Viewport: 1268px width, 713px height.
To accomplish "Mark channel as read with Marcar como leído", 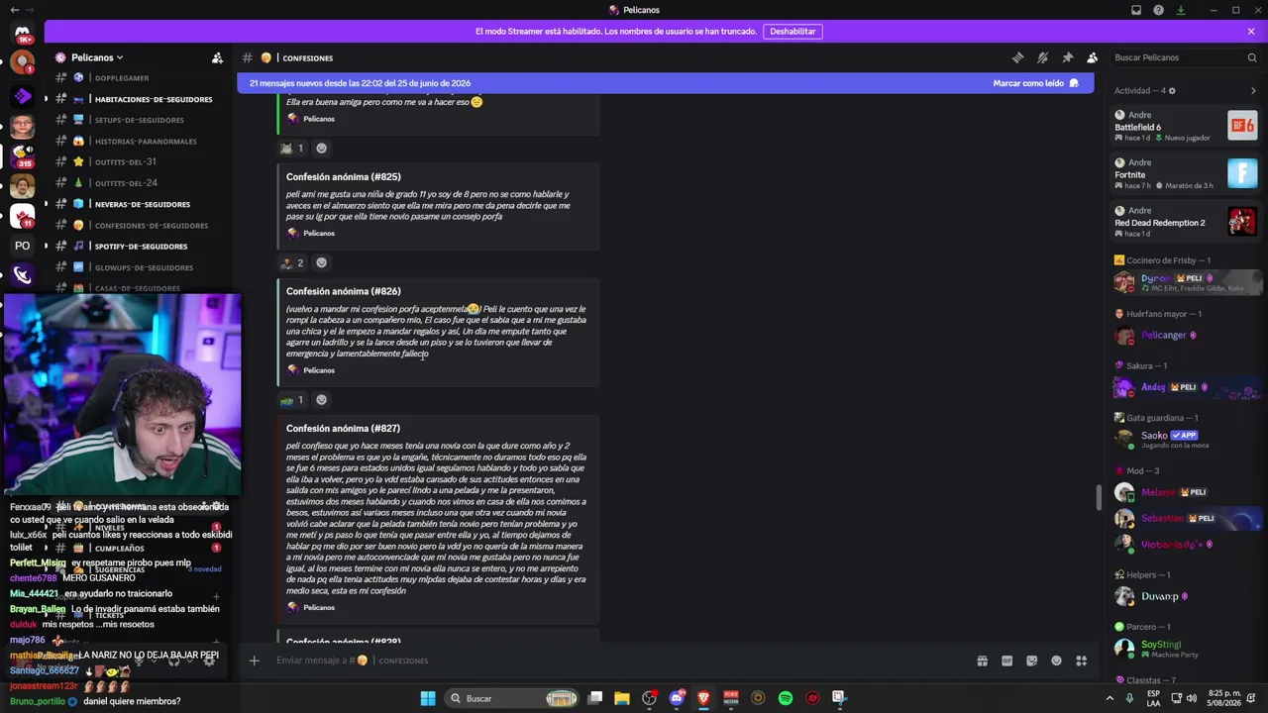I will [x=1035, y=83].
